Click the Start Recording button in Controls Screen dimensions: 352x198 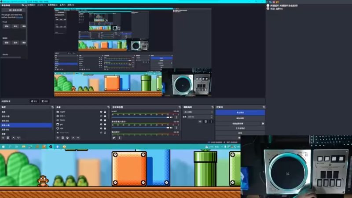pyautogui.click(x=240, y=118)
